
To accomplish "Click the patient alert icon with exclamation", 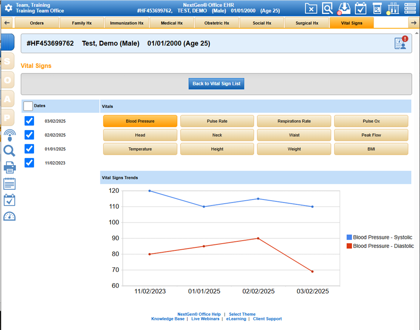I will click(x=401, y=43).
